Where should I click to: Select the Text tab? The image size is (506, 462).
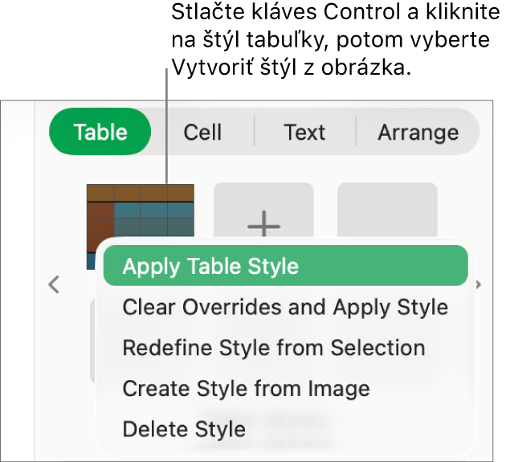pyautogui.click(x=304, y=132)
